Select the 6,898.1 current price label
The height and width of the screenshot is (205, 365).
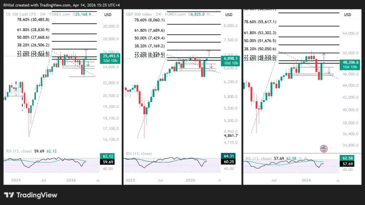(231, 61)
